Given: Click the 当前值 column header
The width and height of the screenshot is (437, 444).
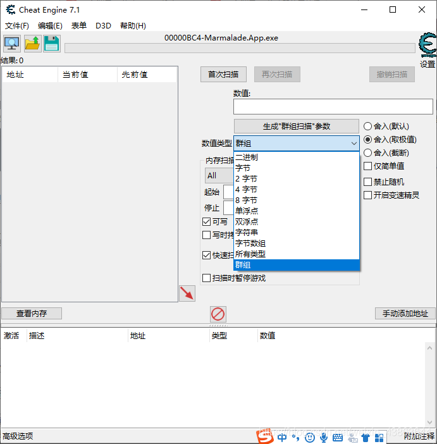Looking at the screenshot, I should 87,75.
